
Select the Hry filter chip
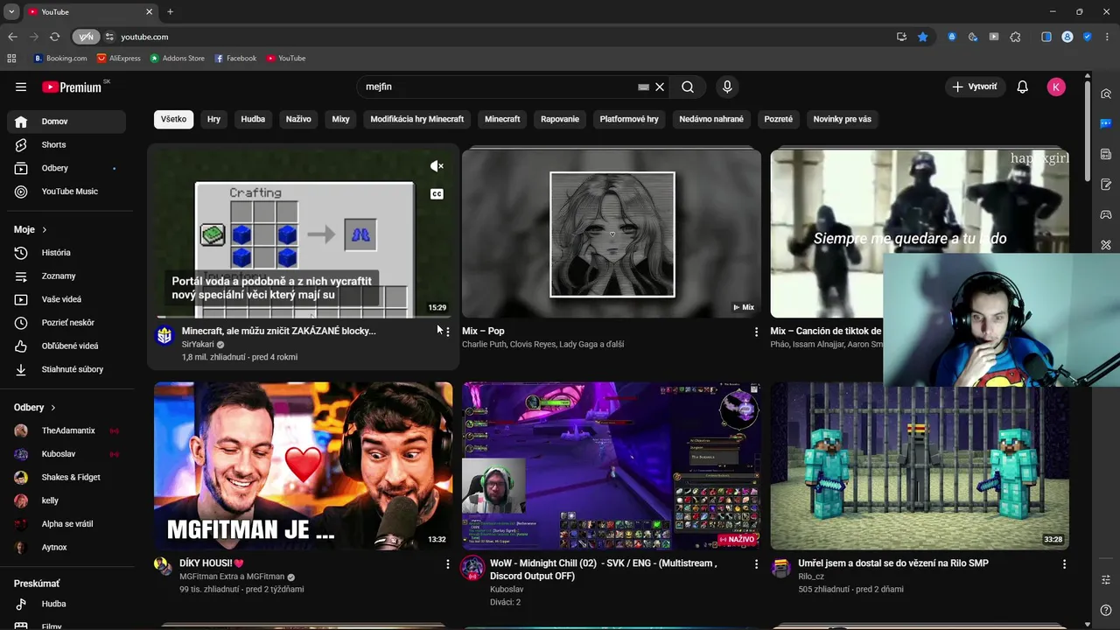(x=213, y=119)
